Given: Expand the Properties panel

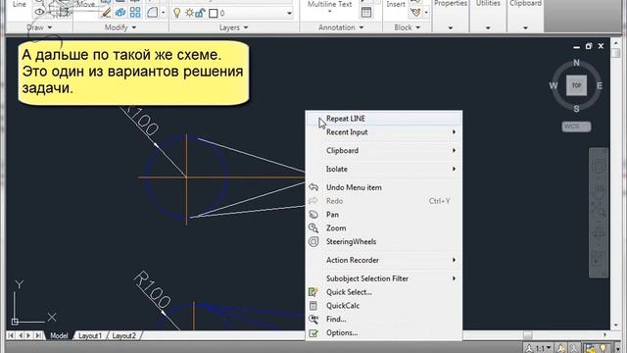Looking at the screenshot, I should click(451, 27).
